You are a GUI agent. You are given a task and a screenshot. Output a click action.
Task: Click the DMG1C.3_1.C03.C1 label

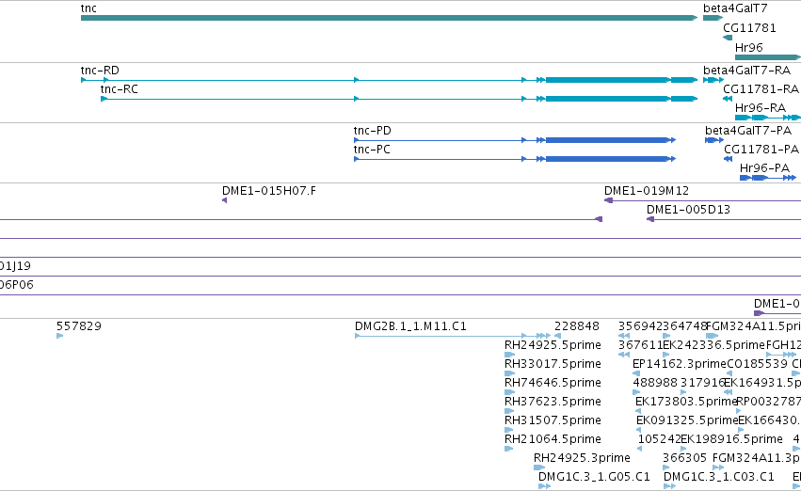[719, 477]
